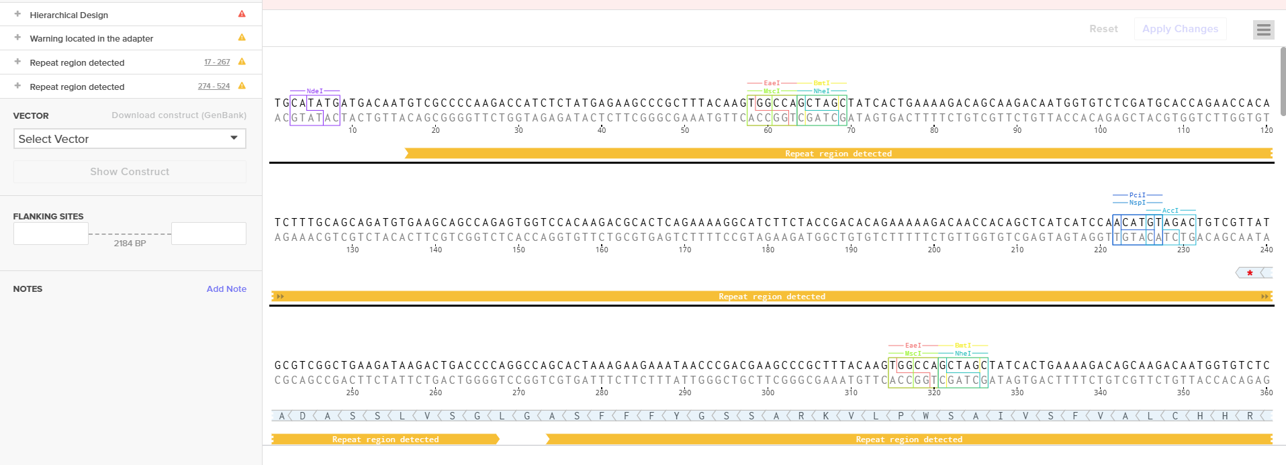Viewport: 1286px width, 465px height.
Task: Click warning icon beside range 17 - 267
Action: click(242, 62)
